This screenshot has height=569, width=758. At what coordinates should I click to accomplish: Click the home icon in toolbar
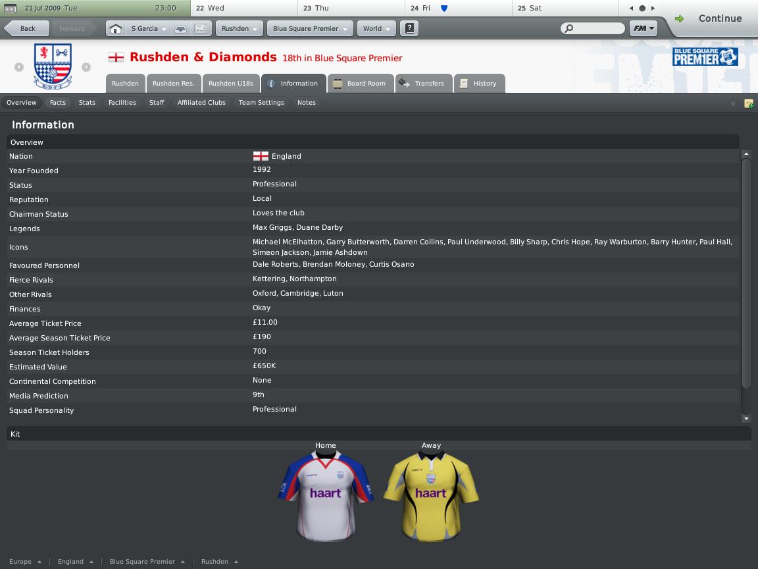pos(116,28)
